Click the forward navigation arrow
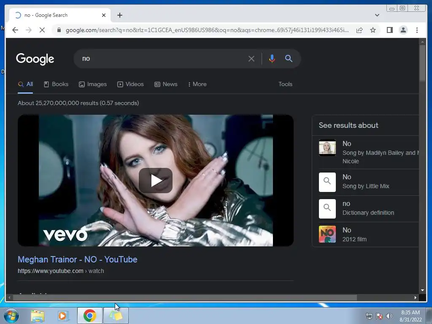This screenshot has width=432, height=324. click(29, 30)
